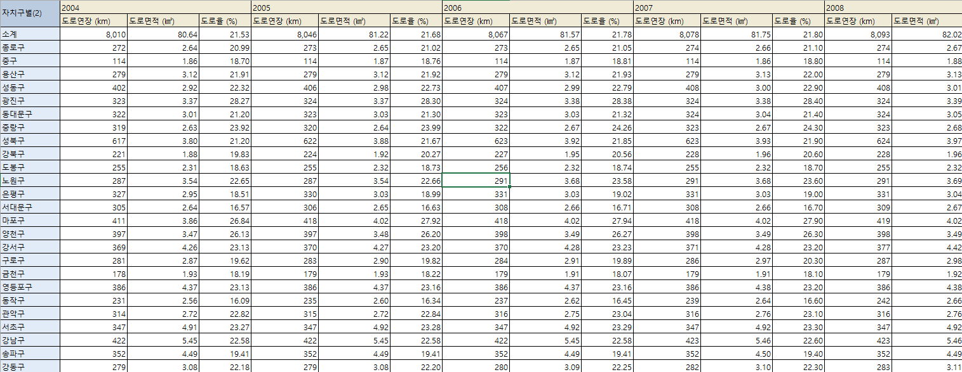Select 도로연장 (km) header under 2005
962x372 pixels.
pyautogui.click(x=285, y=21)
